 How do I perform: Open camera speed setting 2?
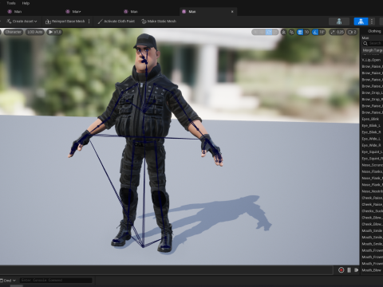click(x=352, y=32)
